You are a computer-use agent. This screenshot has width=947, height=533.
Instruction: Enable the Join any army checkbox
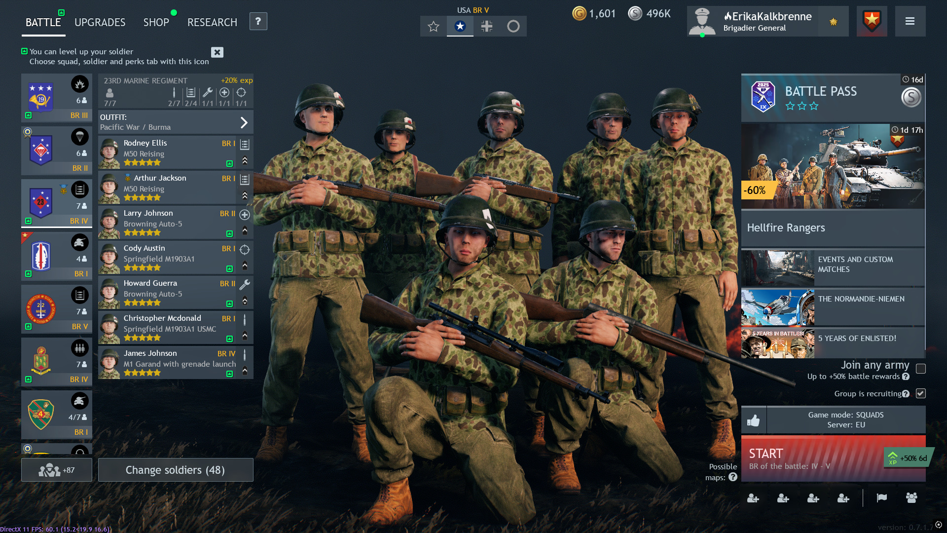click(920, 369)
